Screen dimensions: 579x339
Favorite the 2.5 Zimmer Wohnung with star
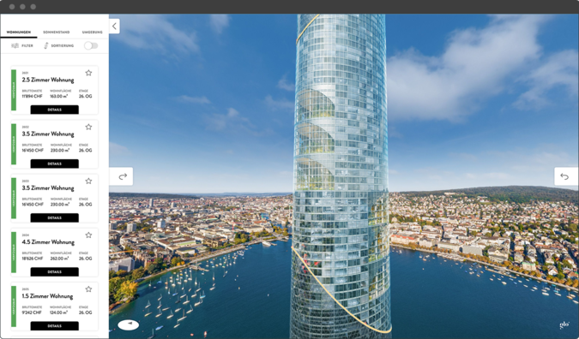88,73
